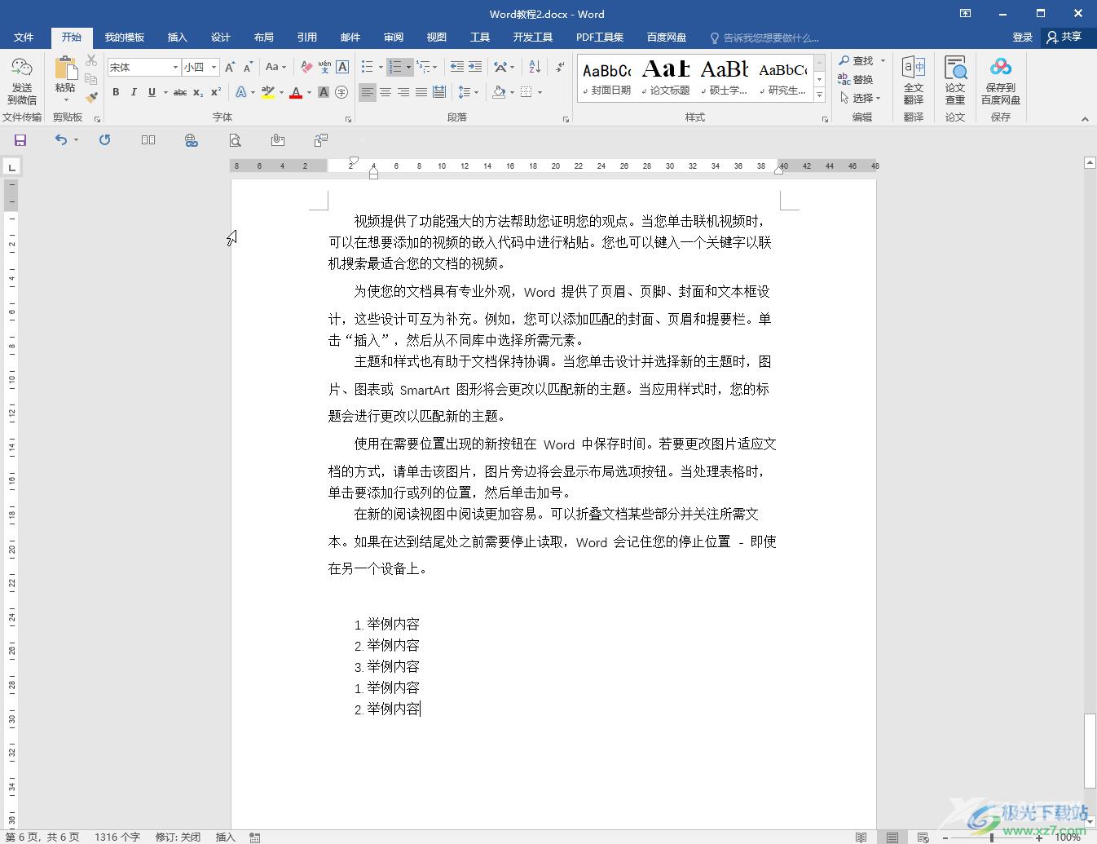Click the vertical scrollbar thumb
This screenshot has height=844, width=1097.
click(x=1090, y=751)
